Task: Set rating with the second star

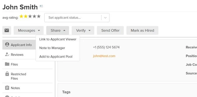Action: (x=26, y=16)
